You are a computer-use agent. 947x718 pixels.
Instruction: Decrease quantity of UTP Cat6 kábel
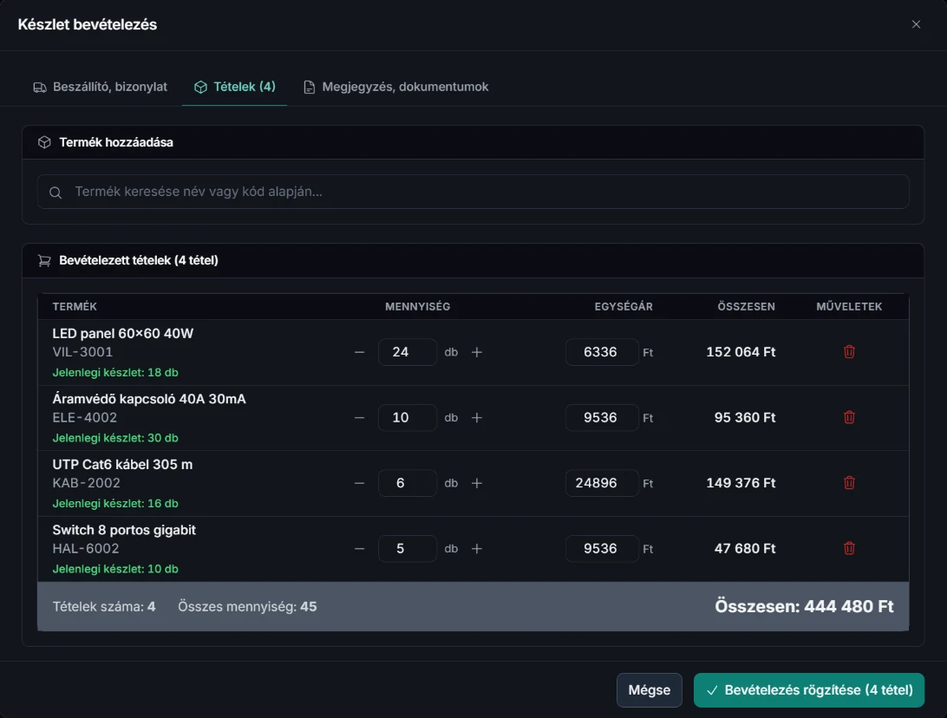[x=359, y=483]
